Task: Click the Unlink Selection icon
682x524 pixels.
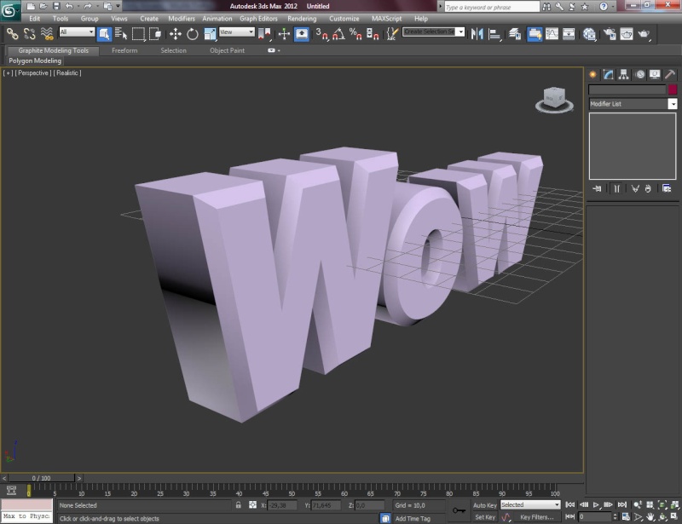Action: coord(29,33)
